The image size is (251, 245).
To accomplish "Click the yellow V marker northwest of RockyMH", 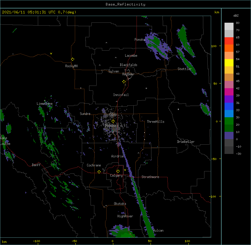I will [x=51, y=54].
